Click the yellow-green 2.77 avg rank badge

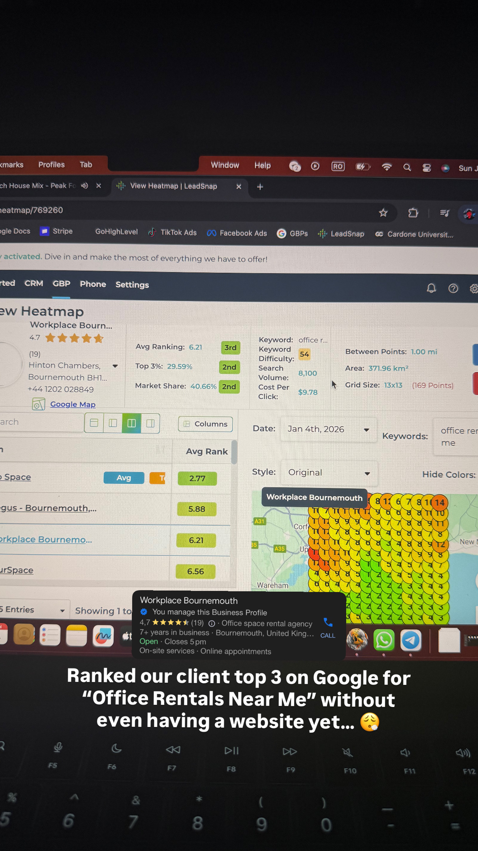[197, 478]
